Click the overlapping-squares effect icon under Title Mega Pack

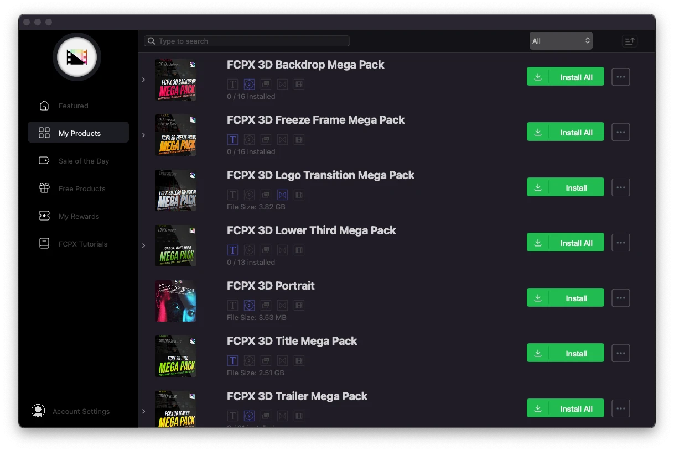266,360
